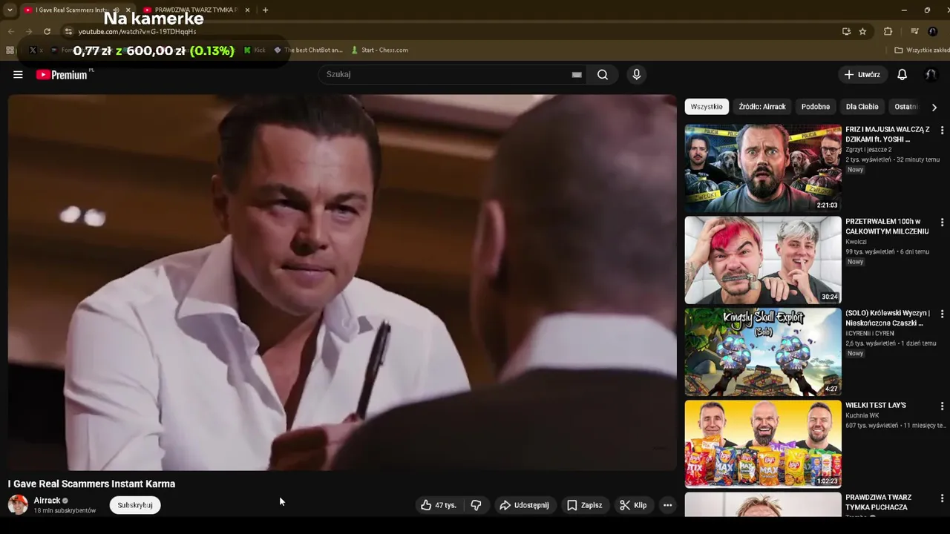Open FRIZ I MAJUSIA video thumbnail
The height and width of the screenshot is (534, 950).
763,168
